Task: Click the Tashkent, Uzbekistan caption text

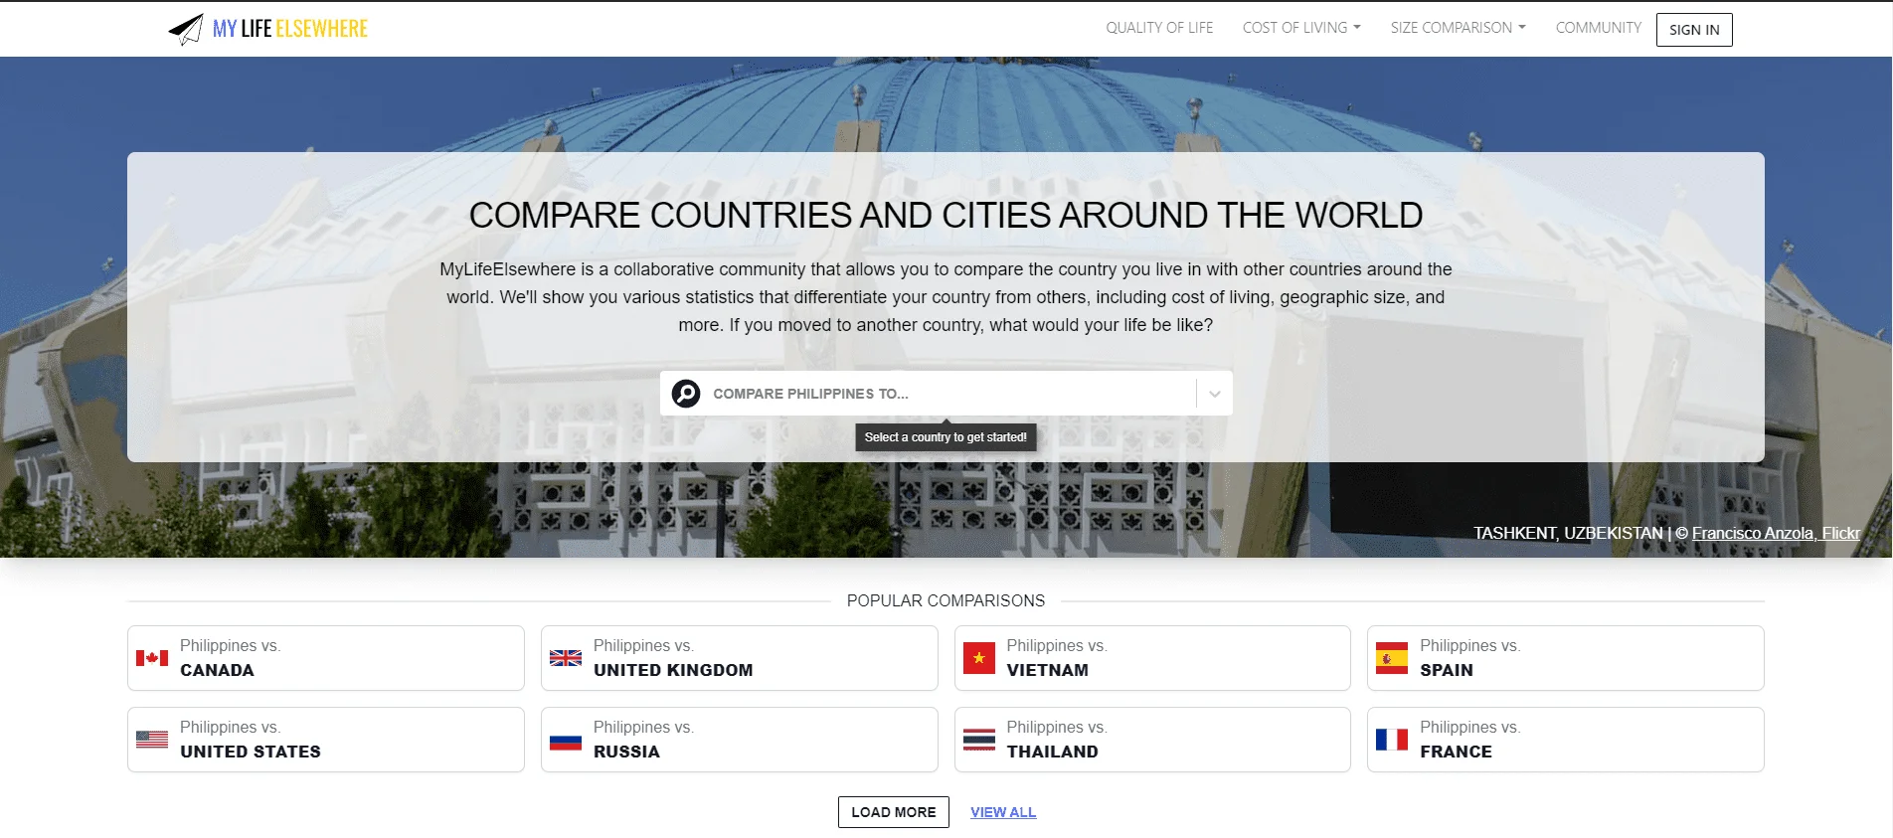Action: coord(1568,533)
